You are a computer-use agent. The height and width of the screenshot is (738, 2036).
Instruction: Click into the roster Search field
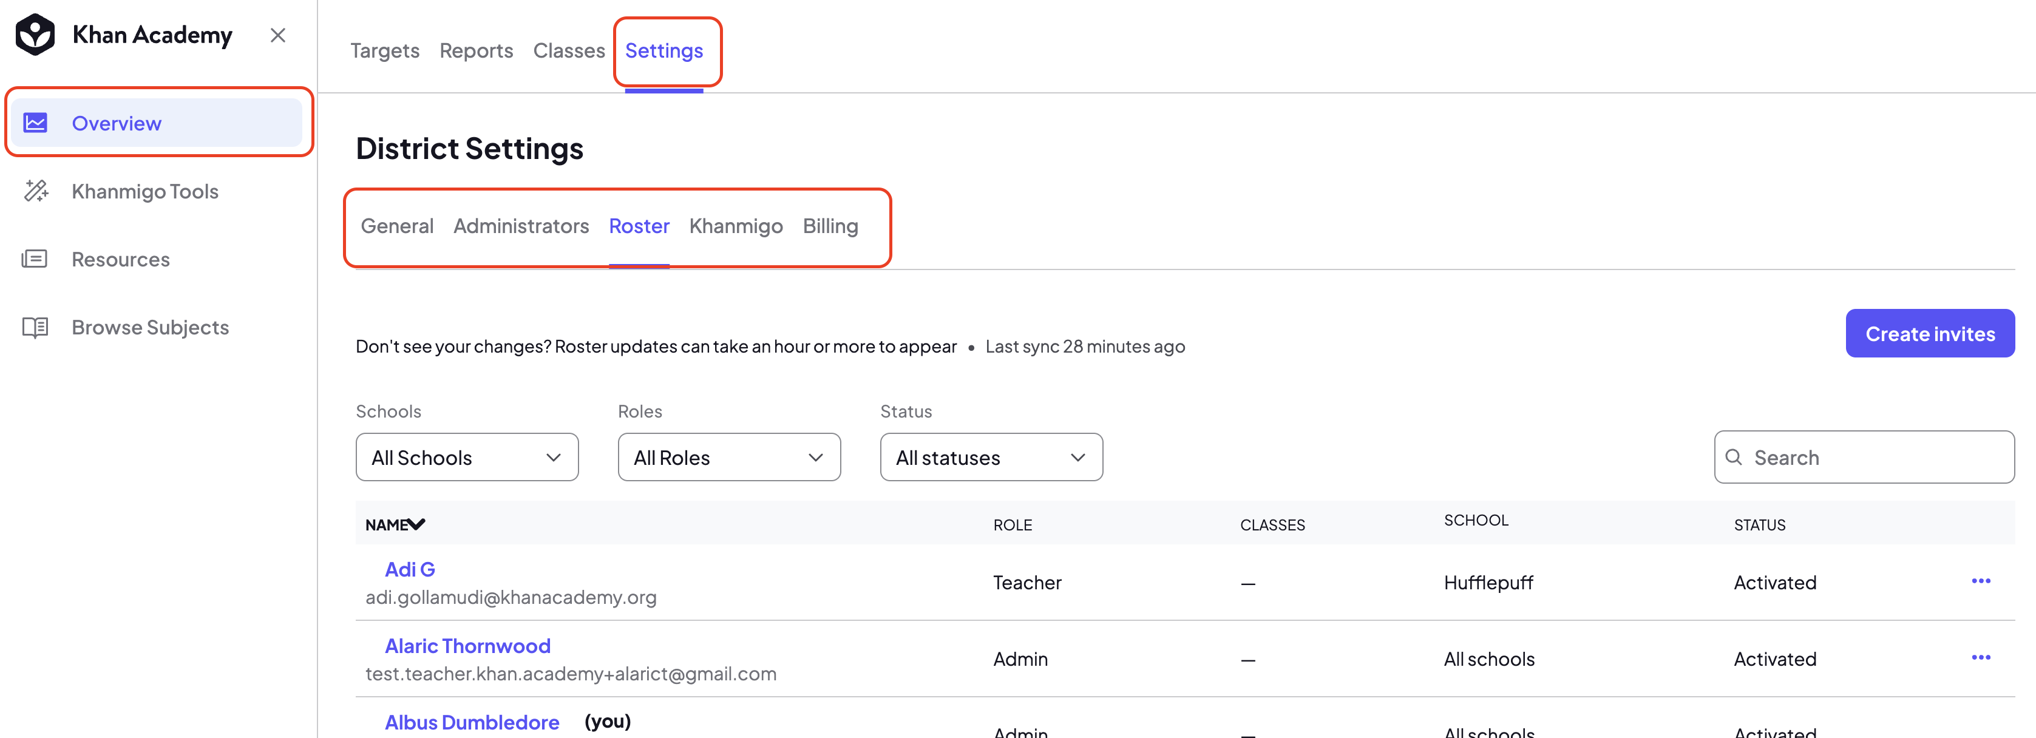coord(1864,457)
